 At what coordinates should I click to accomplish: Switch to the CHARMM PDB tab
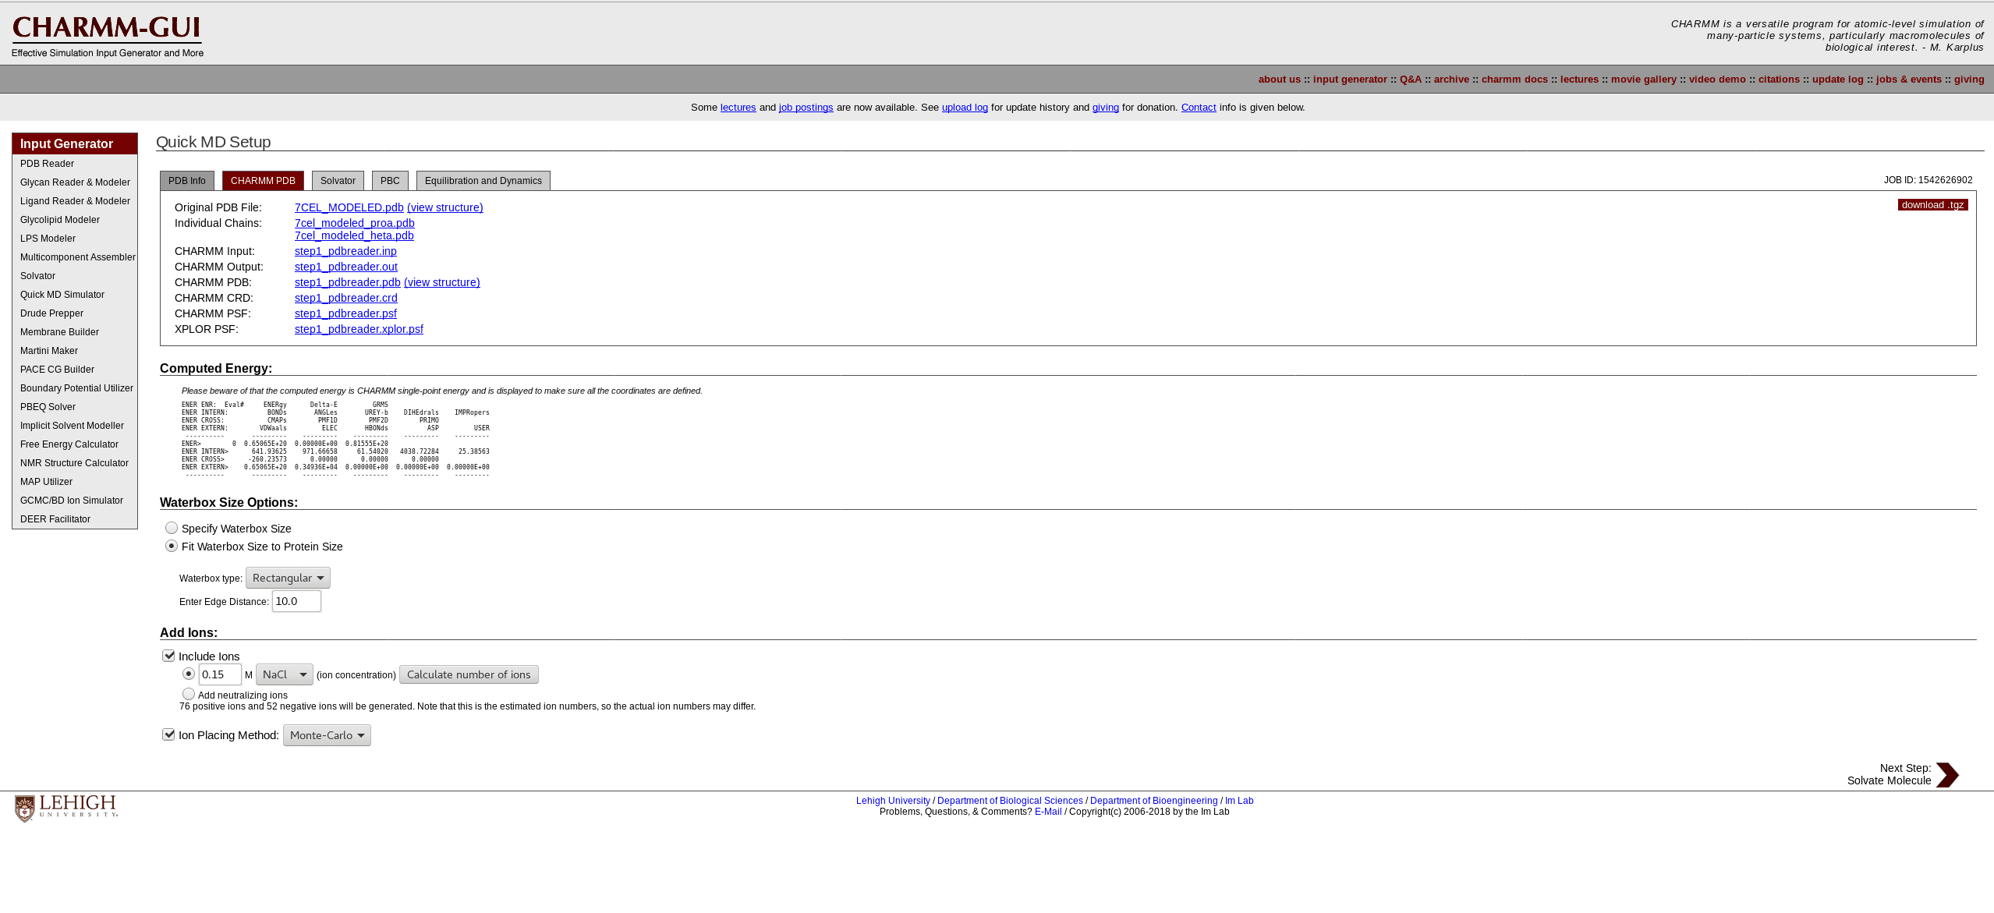(x=263, y=181)
